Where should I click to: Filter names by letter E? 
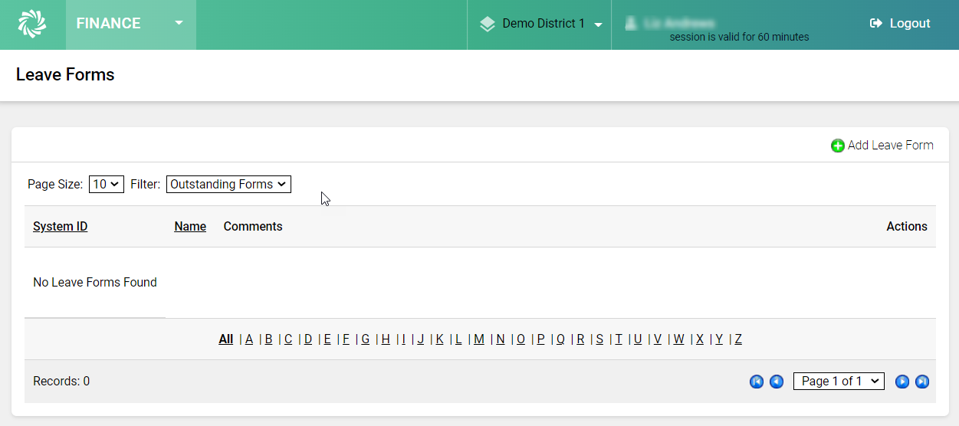(x=327, y=339)
